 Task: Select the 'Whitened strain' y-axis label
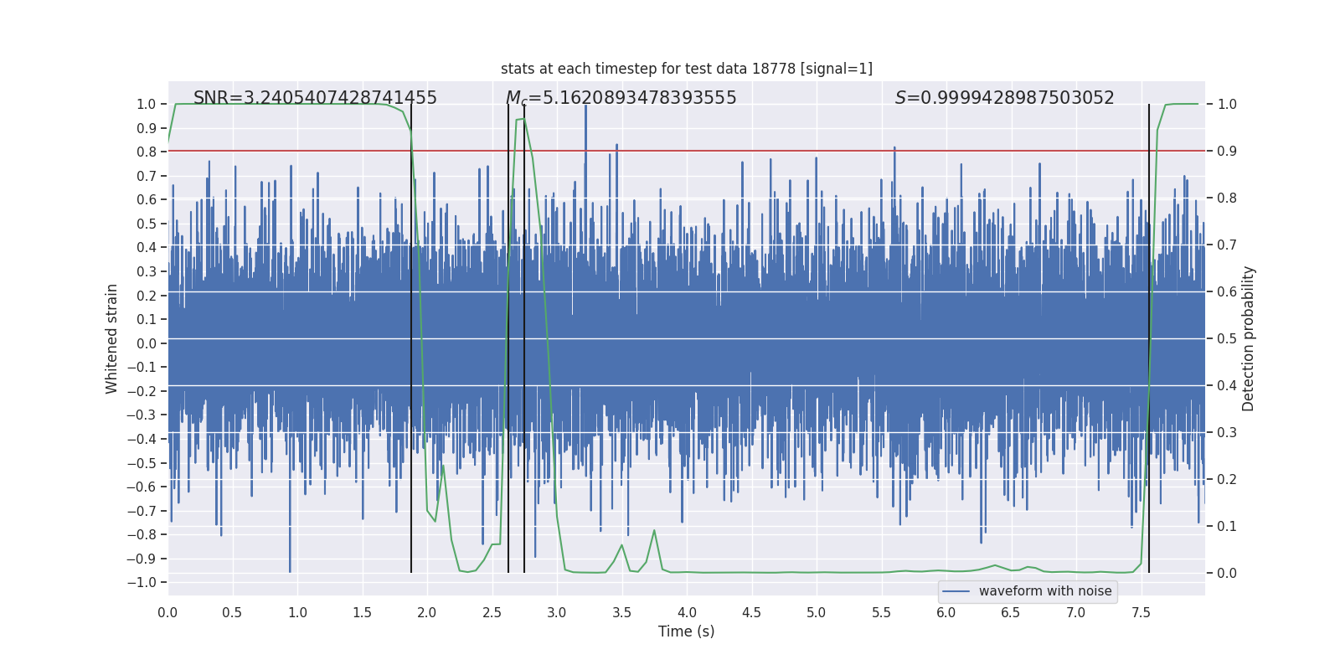112,338
